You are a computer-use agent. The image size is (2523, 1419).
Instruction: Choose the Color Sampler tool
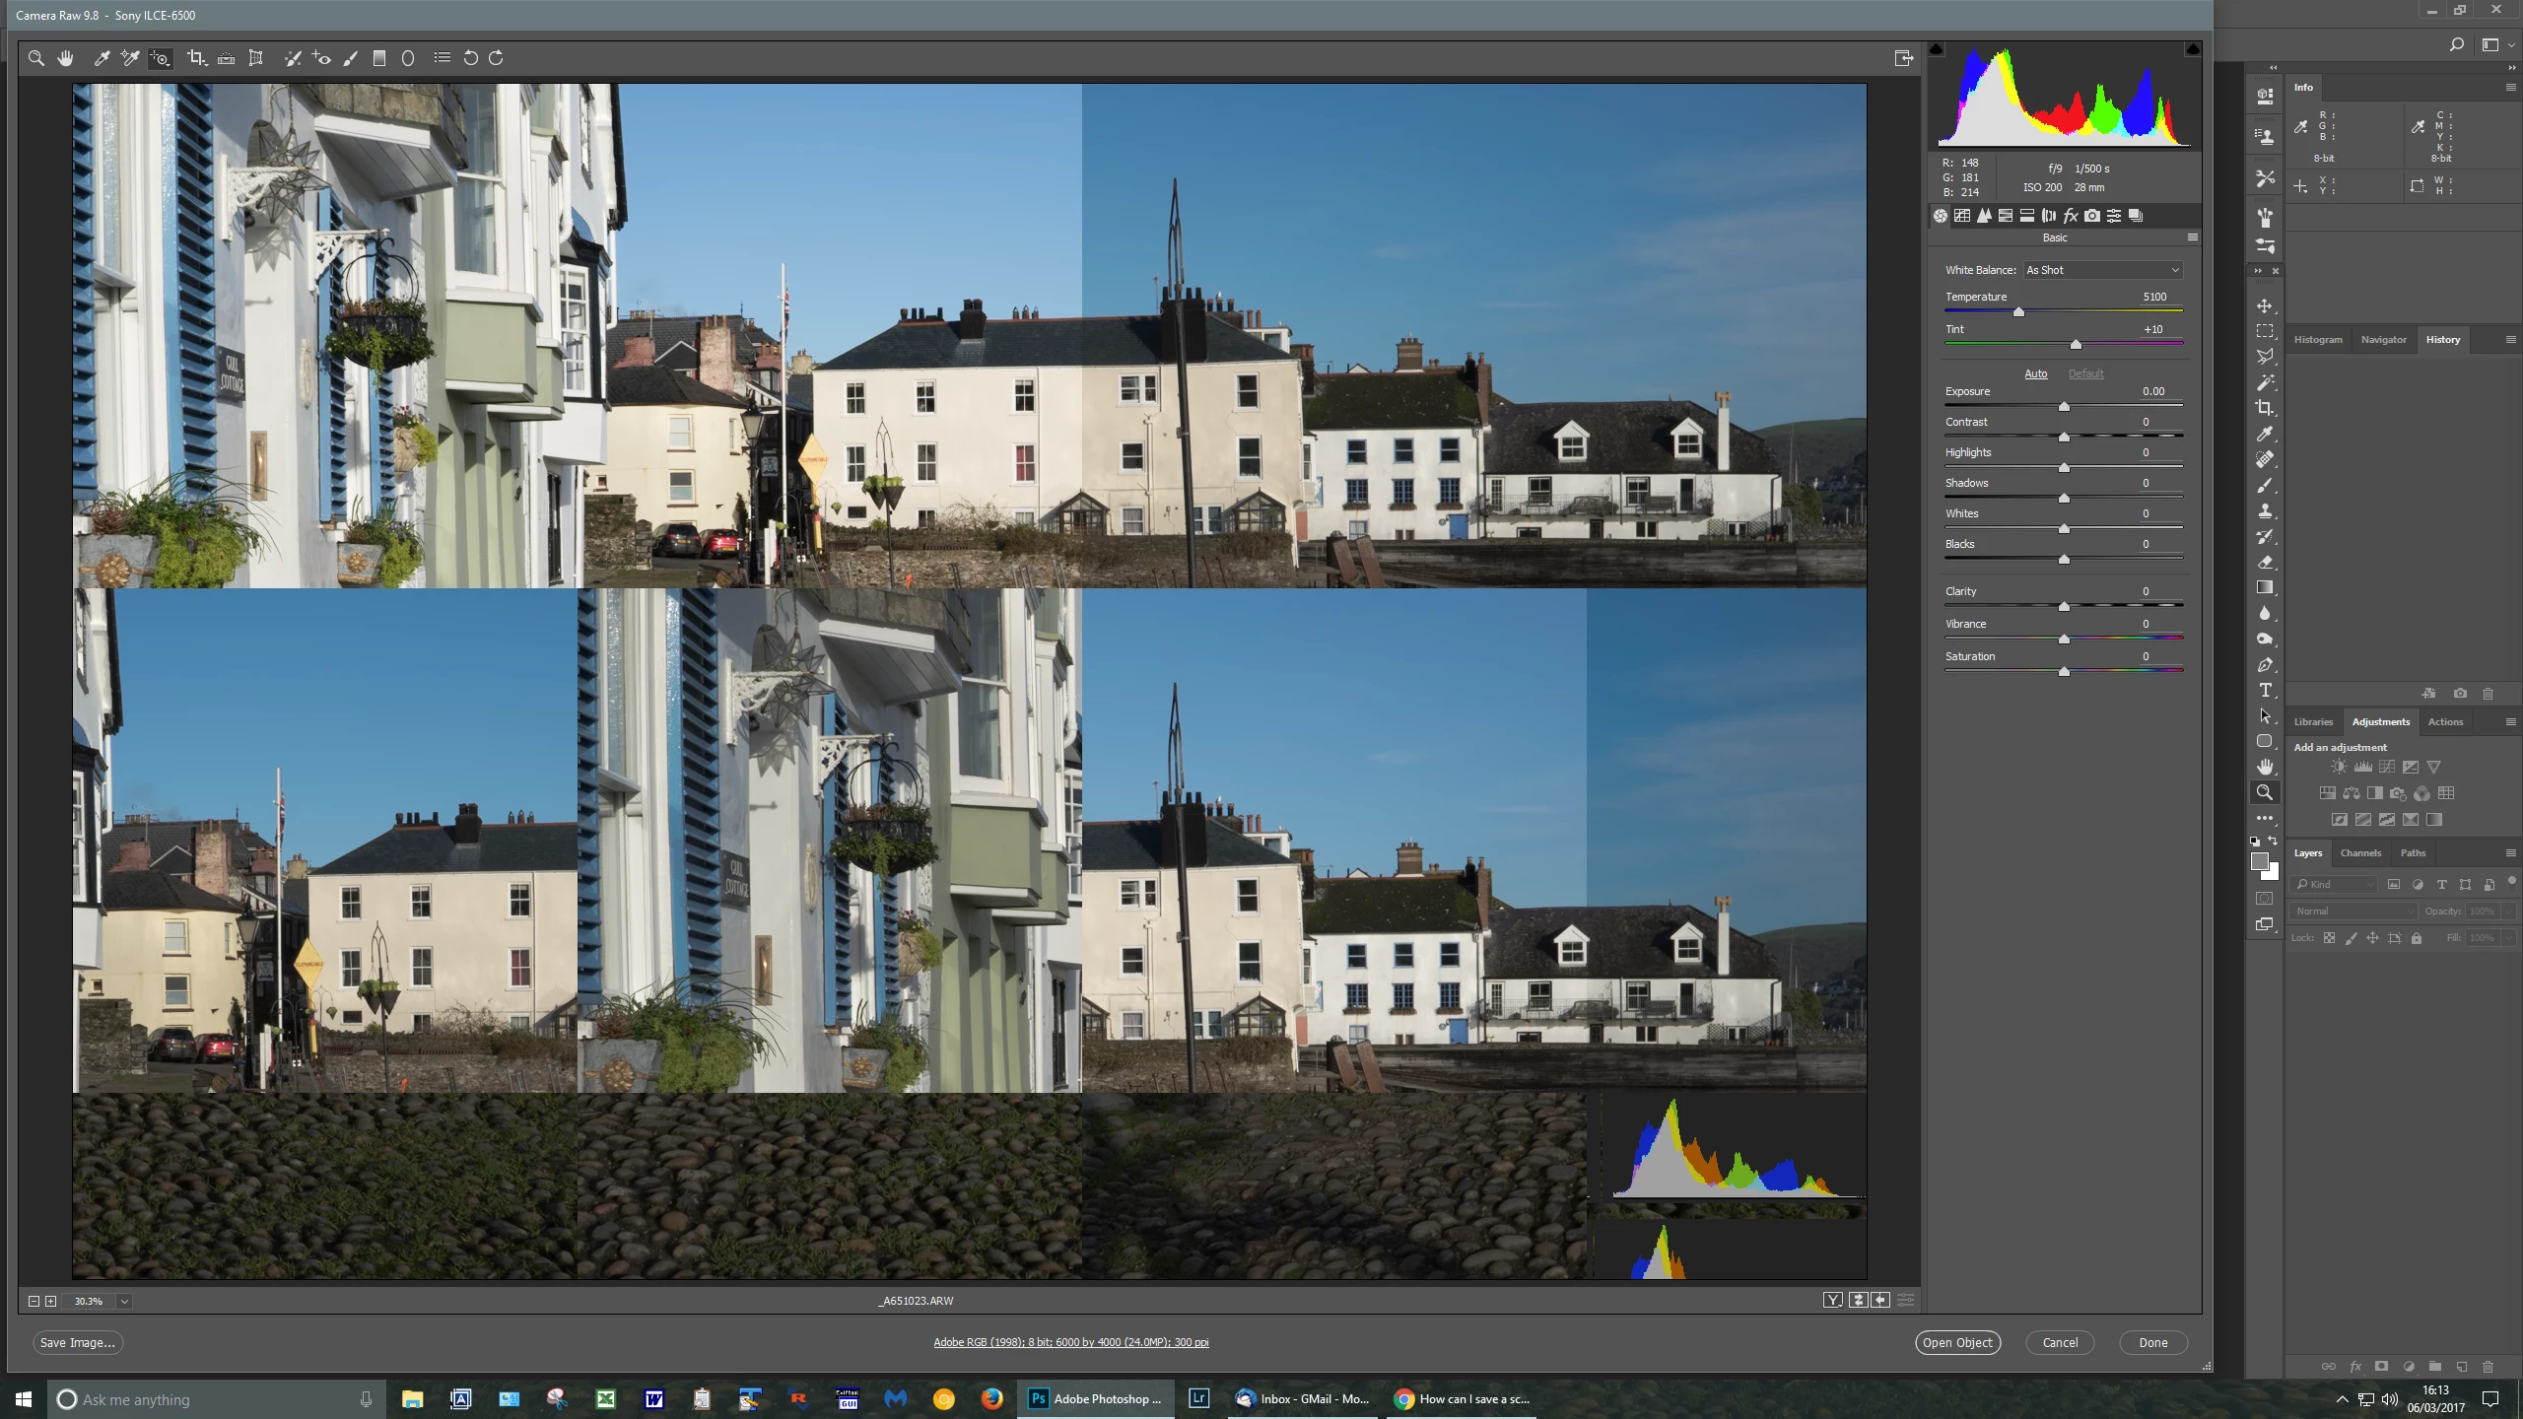point(129,58)
